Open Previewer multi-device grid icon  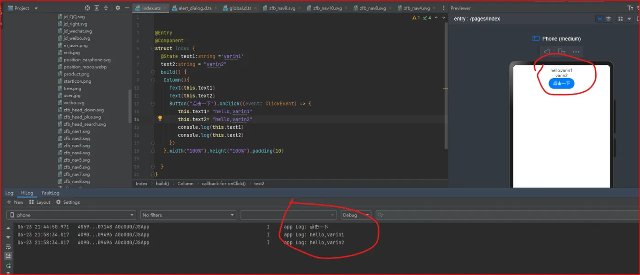click(x=620, y=19)
